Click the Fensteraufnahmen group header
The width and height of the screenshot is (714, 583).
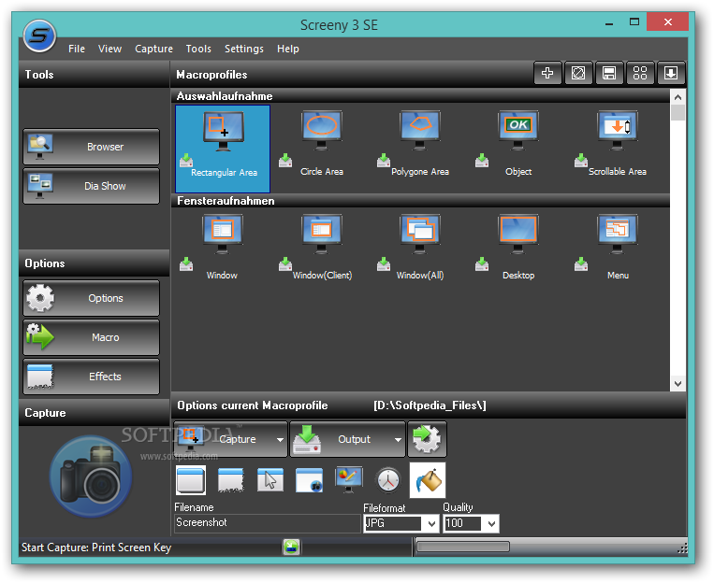click(x=420, y=201)
